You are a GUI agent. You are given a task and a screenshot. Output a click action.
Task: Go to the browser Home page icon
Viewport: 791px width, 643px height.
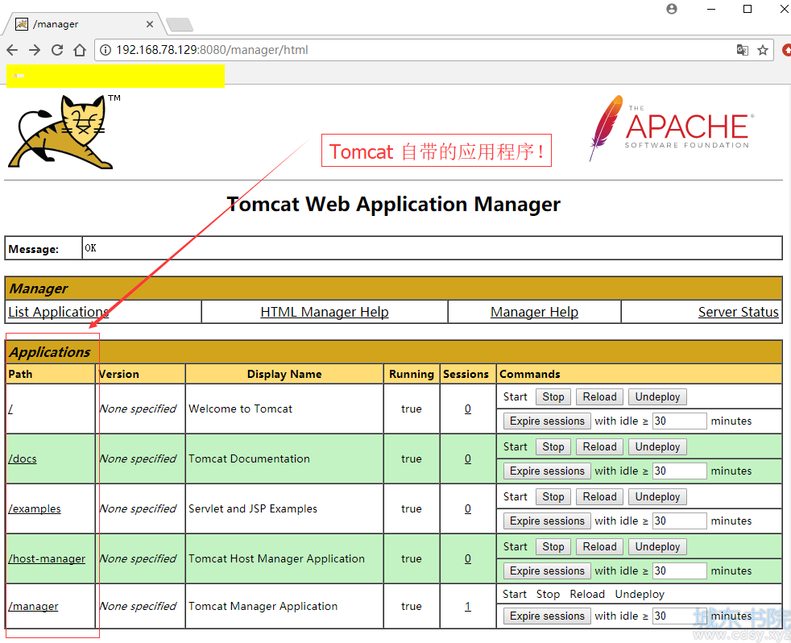[x=80, y=50]
